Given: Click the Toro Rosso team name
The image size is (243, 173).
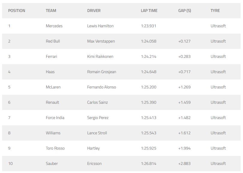Looking at the screenshot, I should 55,148.
